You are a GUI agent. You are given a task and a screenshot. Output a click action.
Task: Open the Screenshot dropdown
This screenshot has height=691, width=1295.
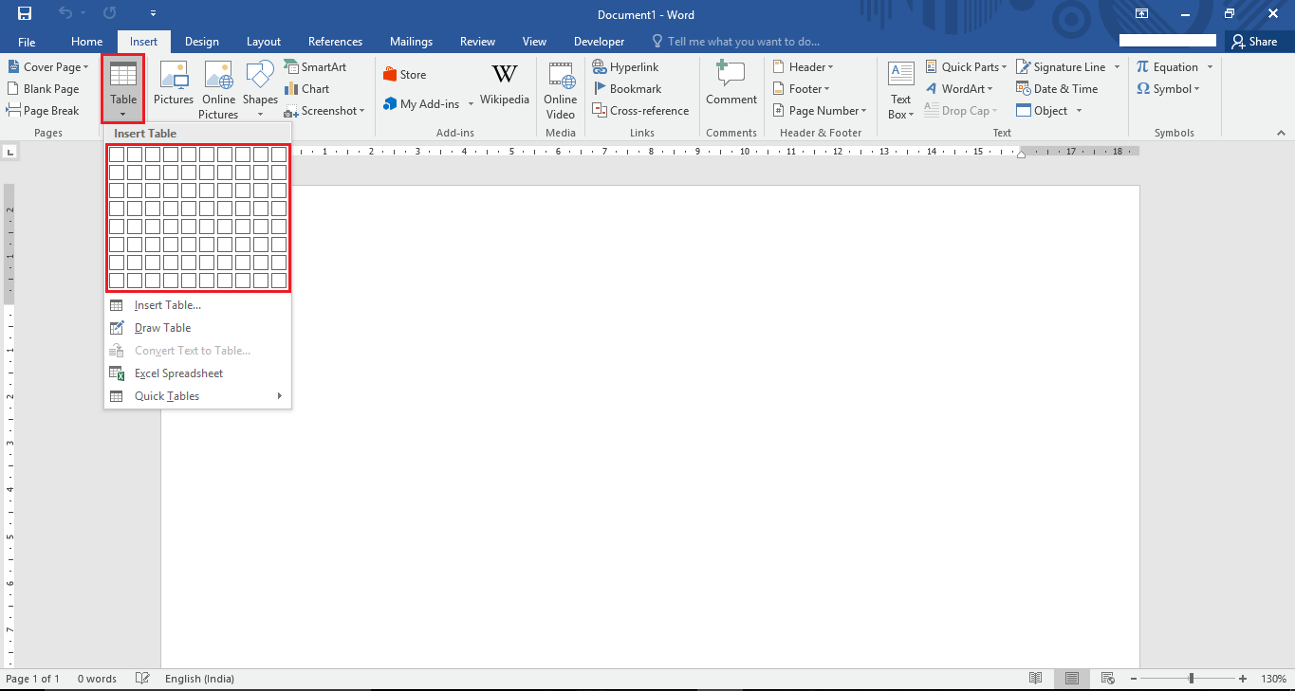[324, 111]
